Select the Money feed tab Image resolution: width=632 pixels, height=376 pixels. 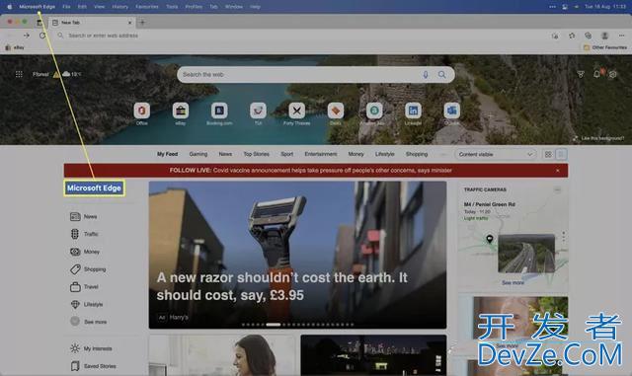355,154
